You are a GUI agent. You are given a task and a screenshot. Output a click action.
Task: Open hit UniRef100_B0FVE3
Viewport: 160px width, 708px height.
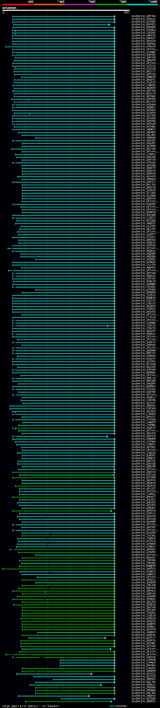(x=143, y=24)
